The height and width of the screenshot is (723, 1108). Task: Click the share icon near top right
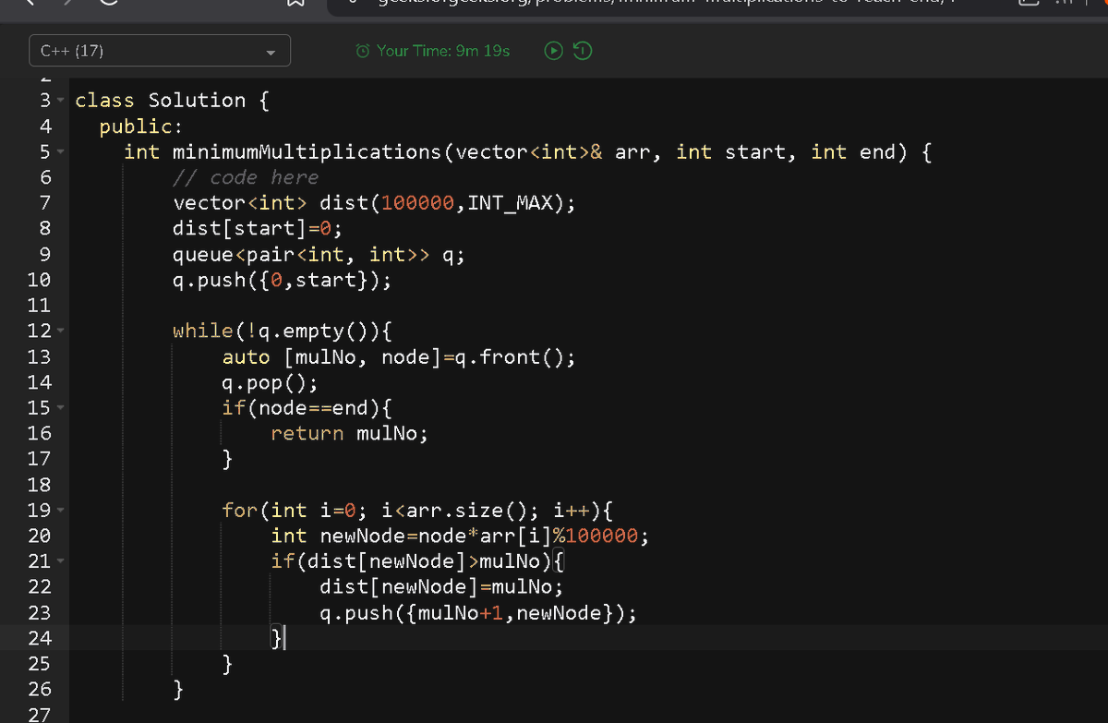point(1029,5)
